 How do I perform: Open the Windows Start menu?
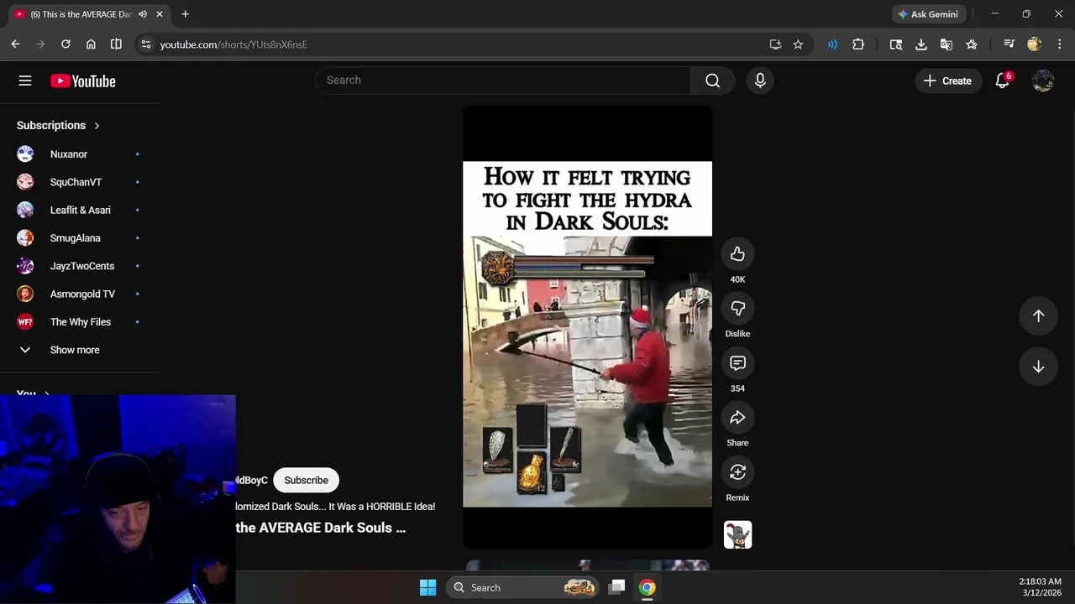click(x=427, y=587)
